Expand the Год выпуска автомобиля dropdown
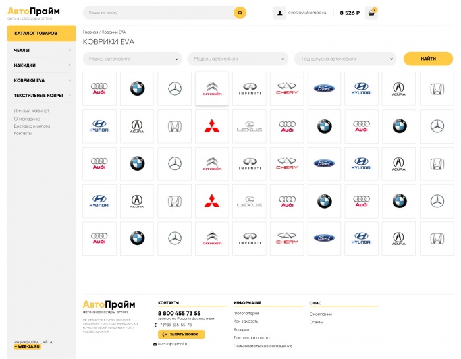 pos(345,59)
